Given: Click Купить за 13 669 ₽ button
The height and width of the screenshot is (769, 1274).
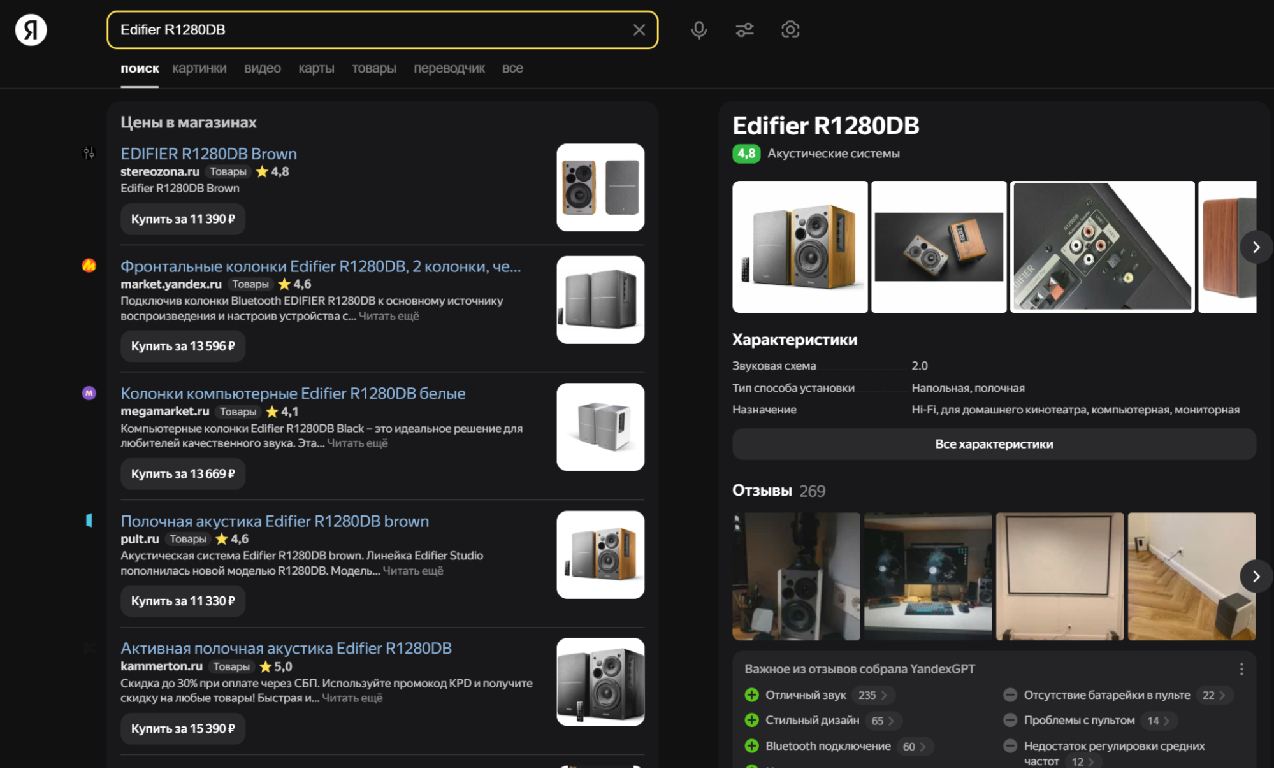Looking at the screenshot, I should pos(183,474).
